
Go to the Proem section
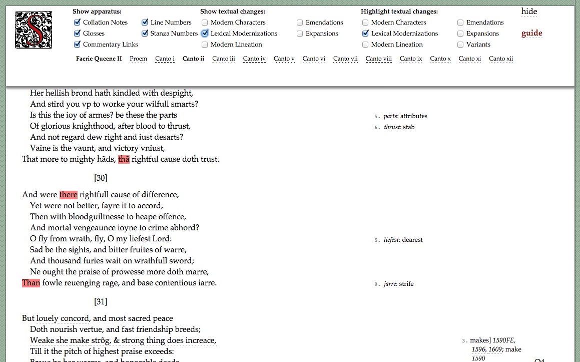tap(138, 59)
